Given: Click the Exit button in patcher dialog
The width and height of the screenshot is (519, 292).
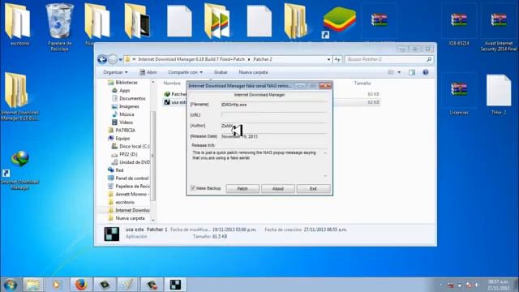Looking at the screenshot, I should (313, 189).
